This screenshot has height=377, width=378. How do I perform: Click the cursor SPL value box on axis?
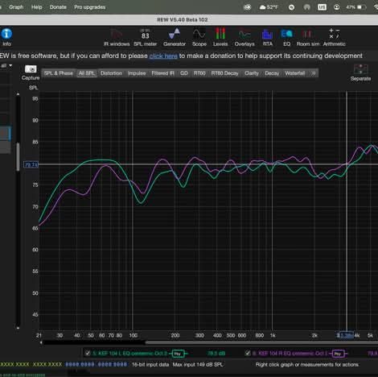click(31, 164)
